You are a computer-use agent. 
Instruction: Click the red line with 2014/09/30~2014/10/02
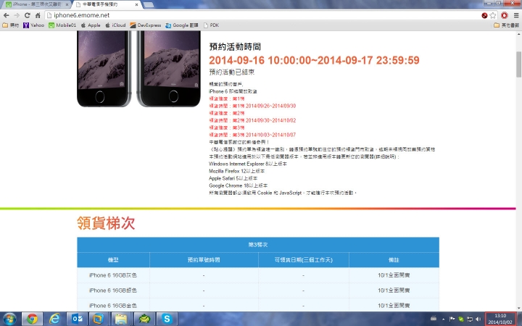(x=252, y=120)
